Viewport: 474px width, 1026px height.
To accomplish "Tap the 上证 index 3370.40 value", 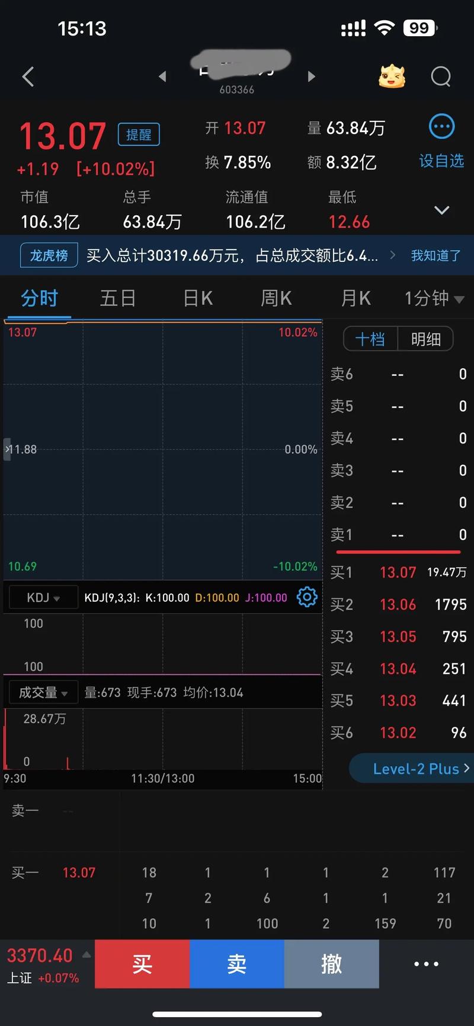I will tap(40, 955).
